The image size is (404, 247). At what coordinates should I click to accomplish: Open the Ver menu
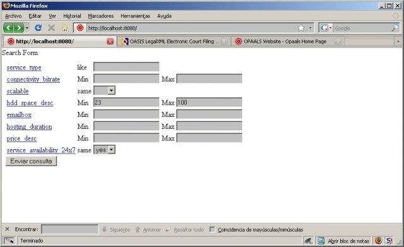(52, 16)
